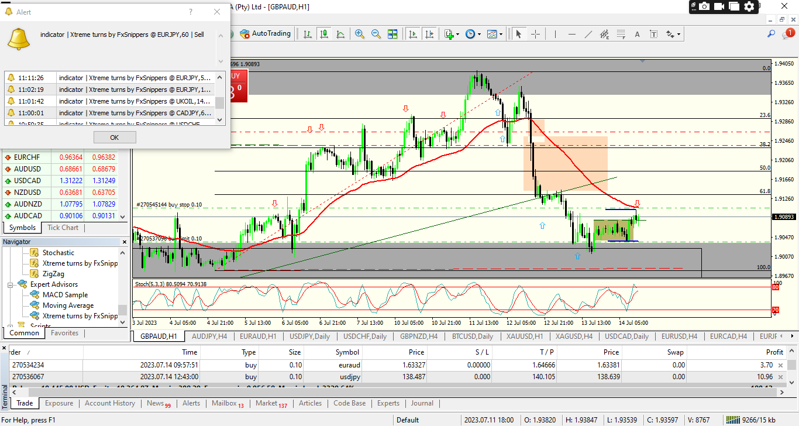Open the toolbar search magnifier

[772, 34]
